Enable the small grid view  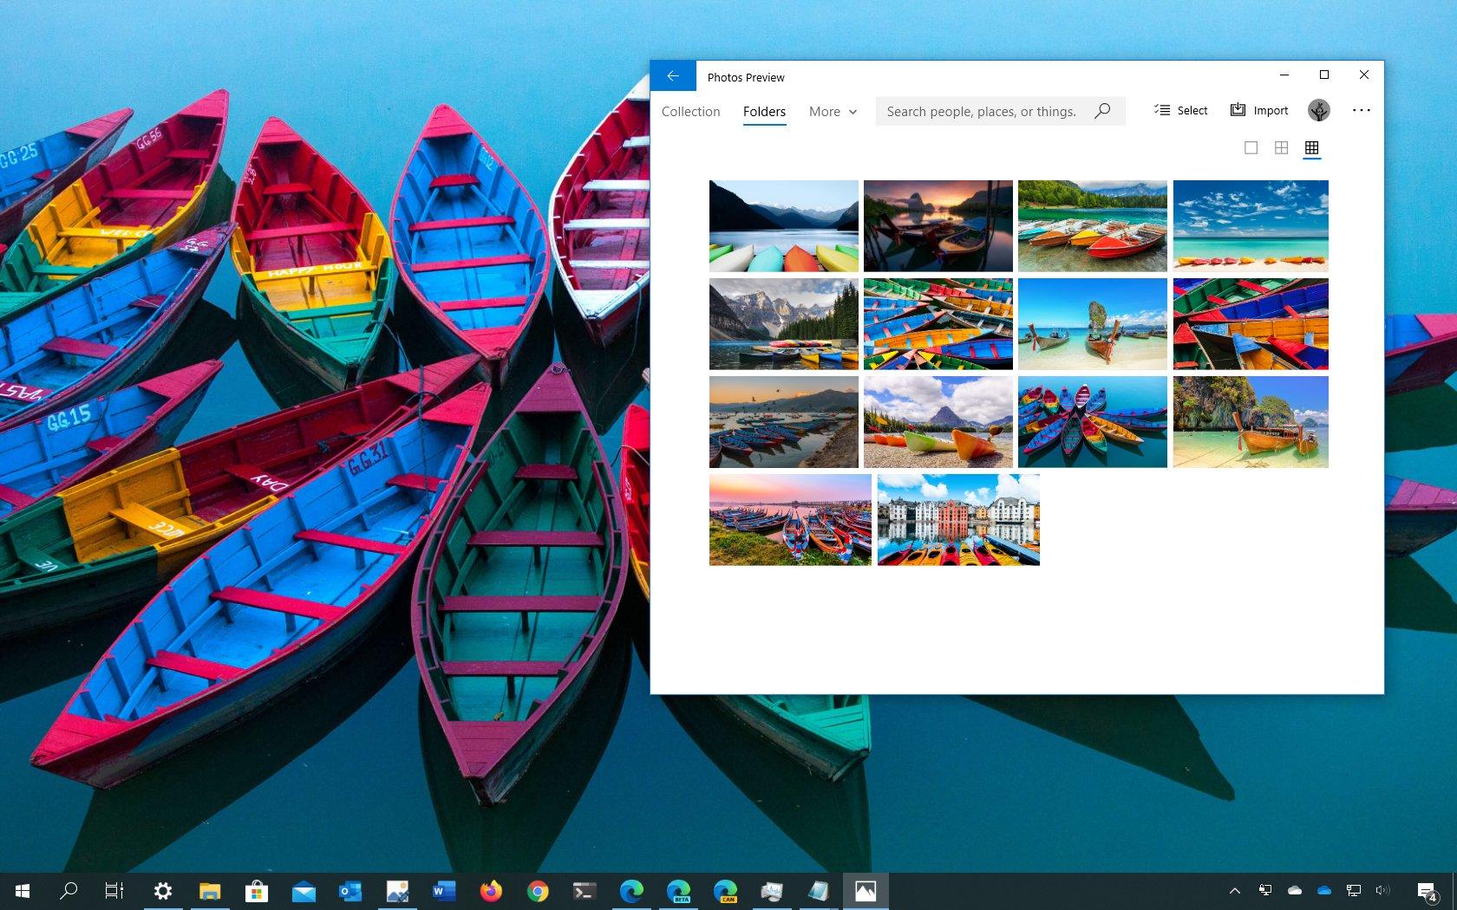tap(1312, 147)
